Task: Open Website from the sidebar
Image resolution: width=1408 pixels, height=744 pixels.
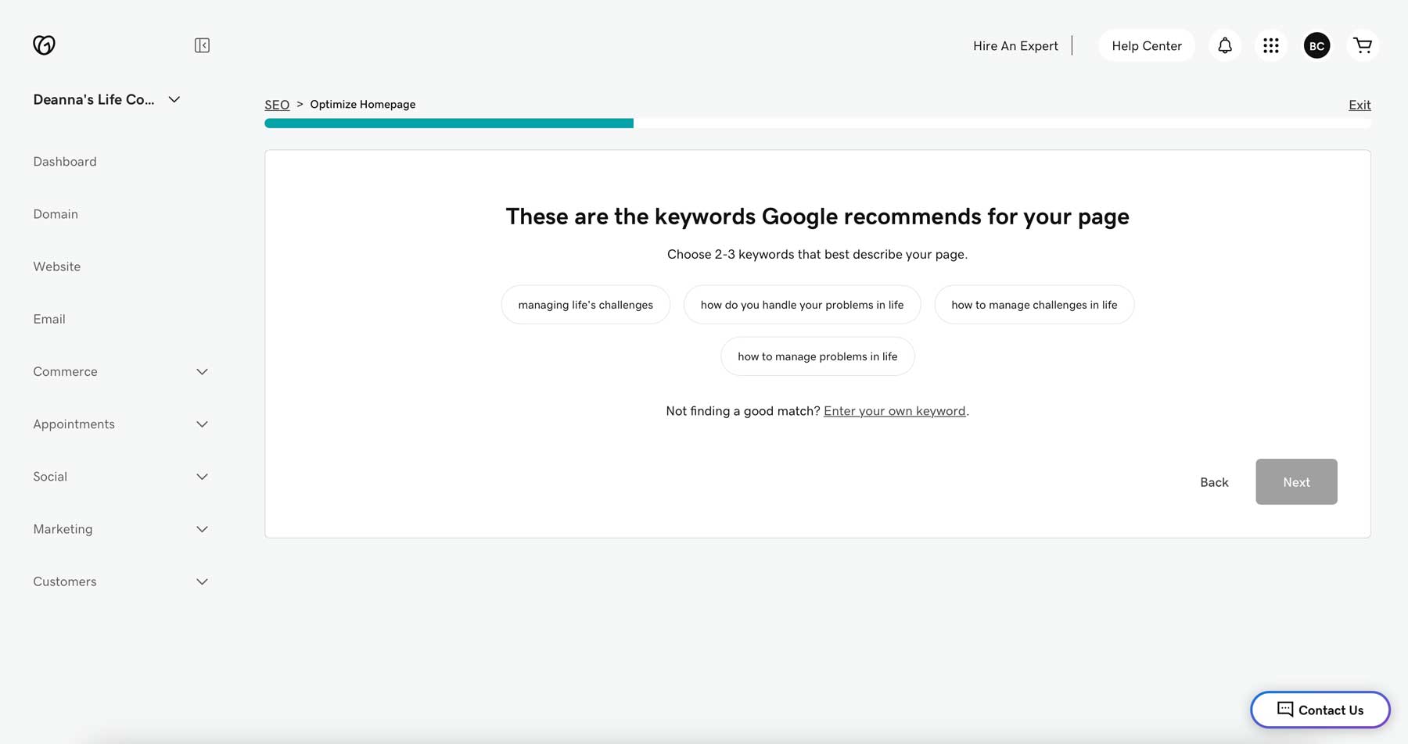Action: click(x=56, y=266)
